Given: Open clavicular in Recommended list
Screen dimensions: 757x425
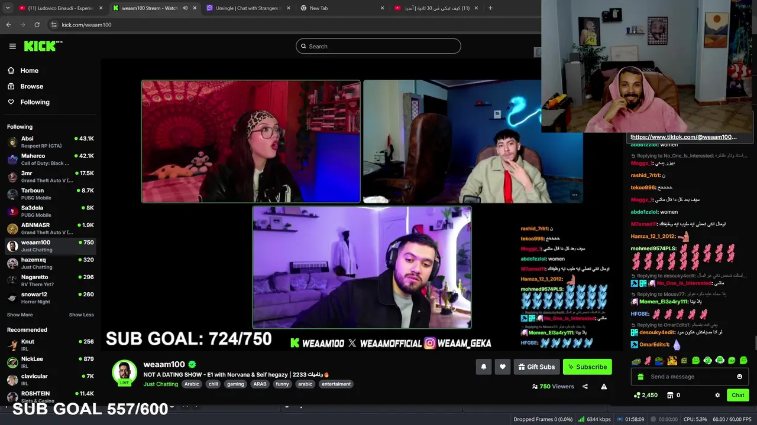Looking at the screenshot, I should pyautogui.click(x=50, y=380).
